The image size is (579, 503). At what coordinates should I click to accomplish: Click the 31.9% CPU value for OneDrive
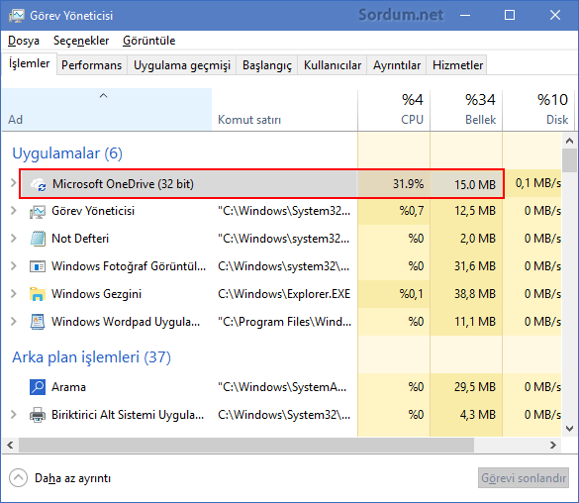pyautogui.click(x=408, y=184)
